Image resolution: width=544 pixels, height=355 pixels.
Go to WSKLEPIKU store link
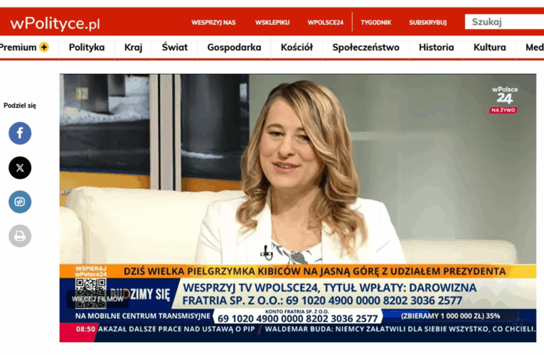click(x=272, y=23)
